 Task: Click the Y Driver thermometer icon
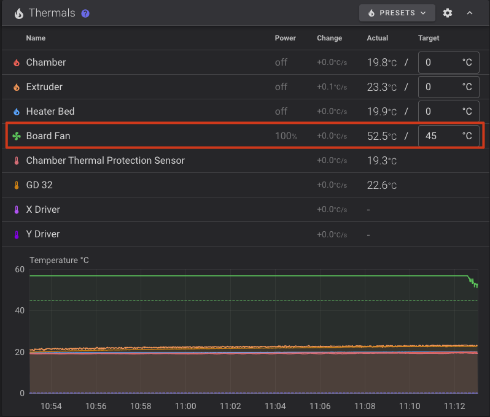(x=17, y=234)
